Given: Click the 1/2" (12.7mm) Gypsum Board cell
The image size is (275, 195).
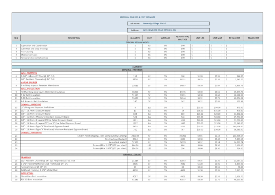Looking at the screenshot, I should 74,111.
